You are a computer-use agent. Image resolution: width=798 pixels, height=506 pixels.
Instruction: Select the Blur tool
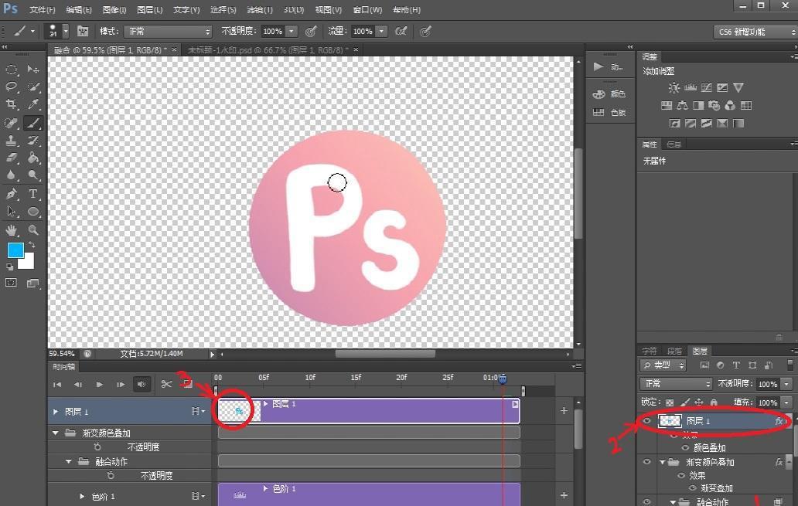(x=11, y=176)
